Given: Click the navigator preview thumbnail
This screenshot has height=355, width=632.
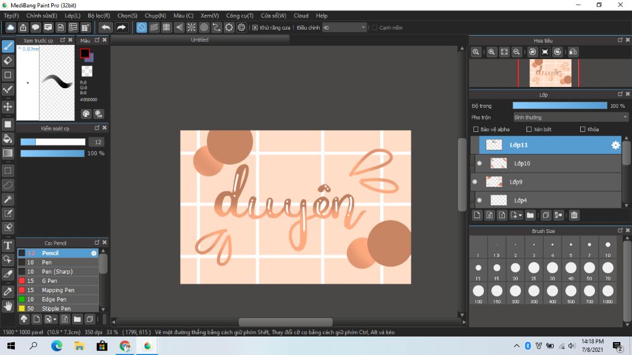Looking at the screenshot, I should [550, 73].
